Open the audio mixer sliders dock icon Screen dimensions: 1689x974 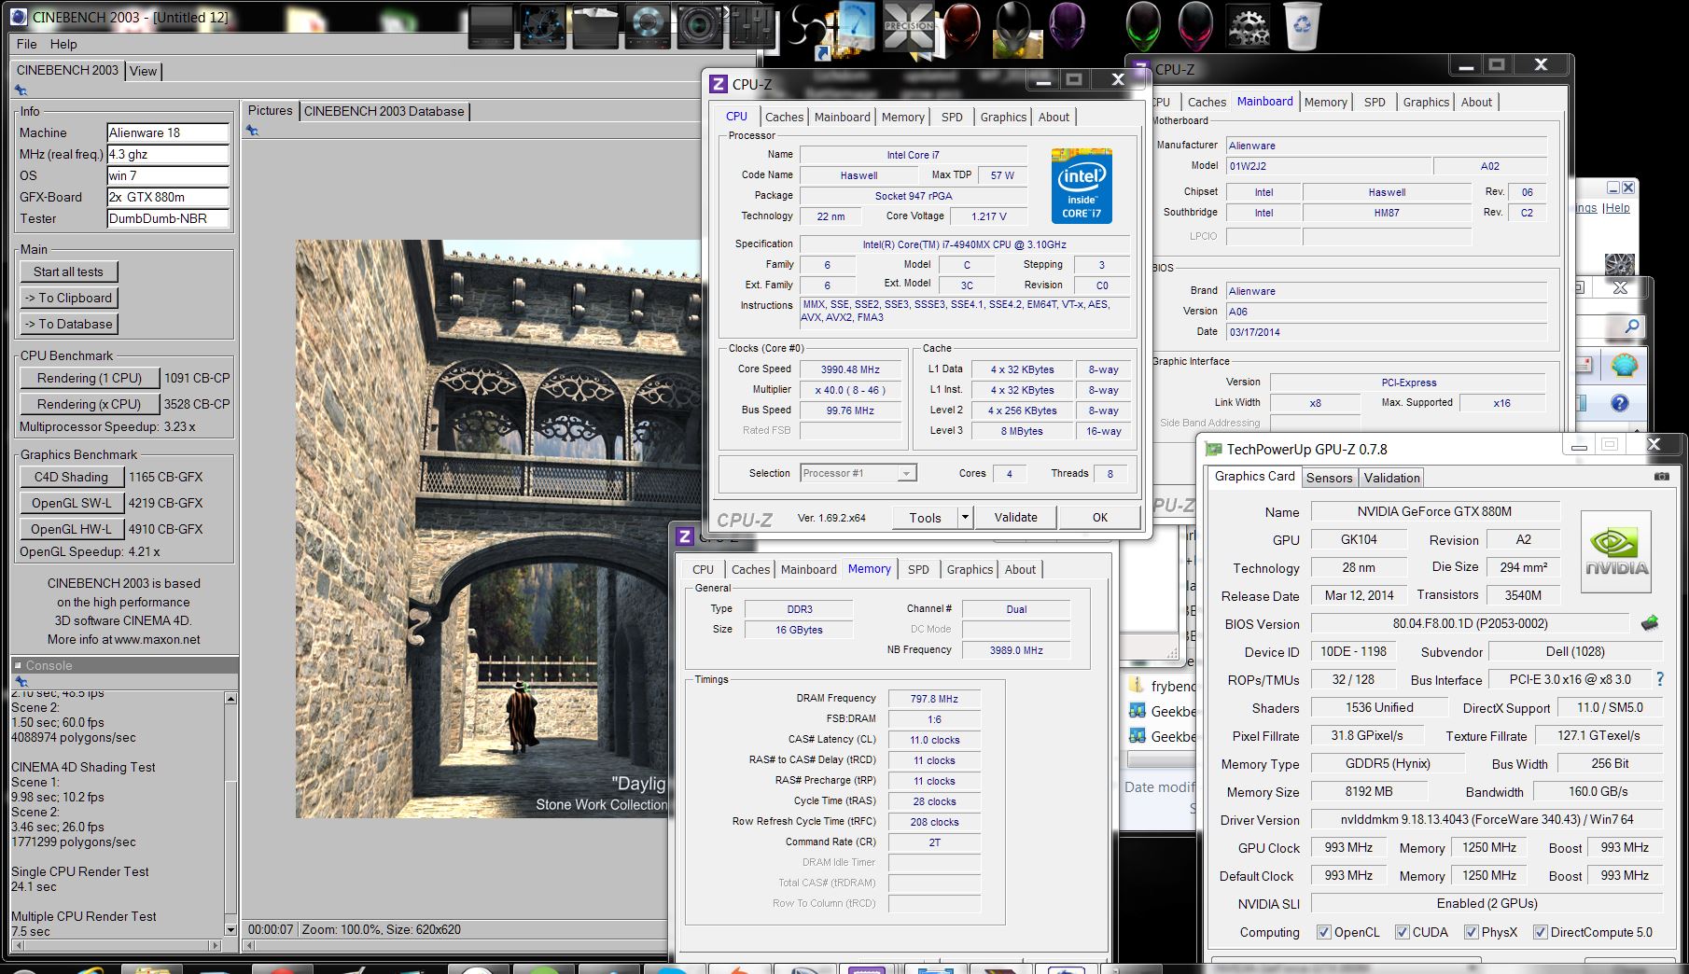coord(753,25)
